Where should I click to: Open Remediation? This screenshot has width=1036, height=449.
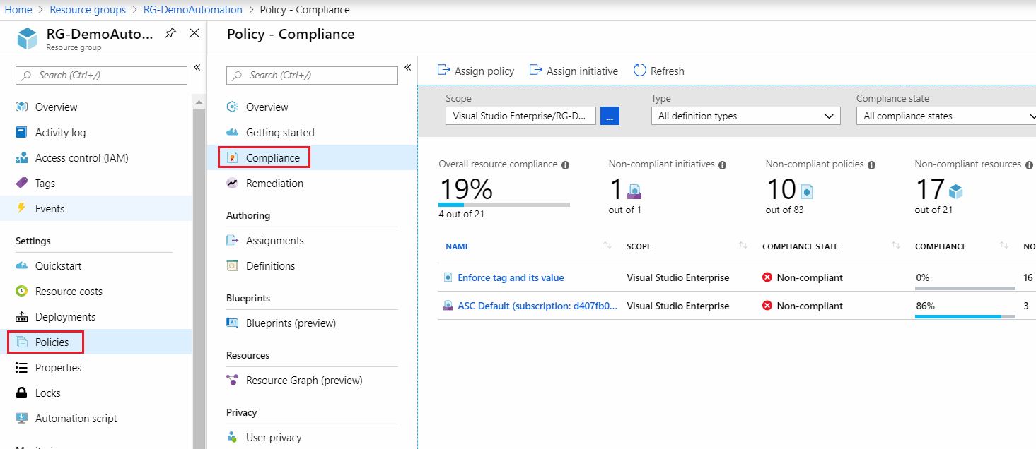(274, 184)
